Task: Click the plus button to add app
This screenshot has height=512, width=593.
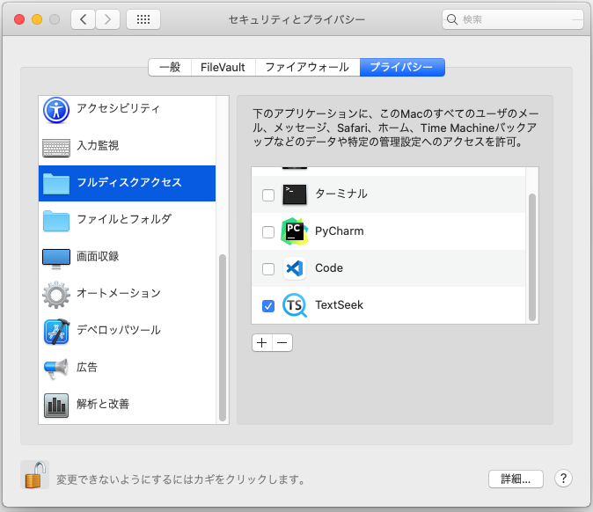Action: 261,343
